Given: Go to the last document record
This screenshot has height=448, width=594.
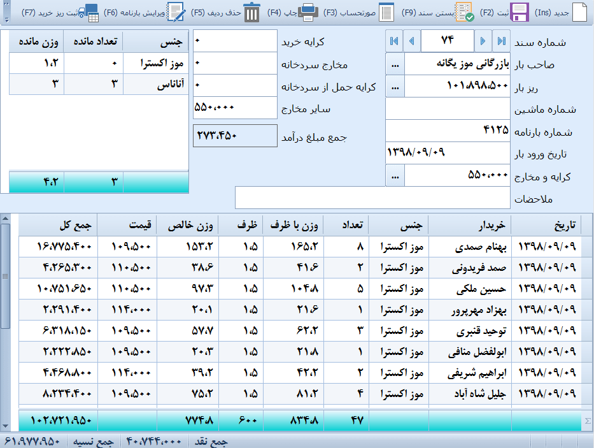Looking at the screenshot, I should click(502, 41).
